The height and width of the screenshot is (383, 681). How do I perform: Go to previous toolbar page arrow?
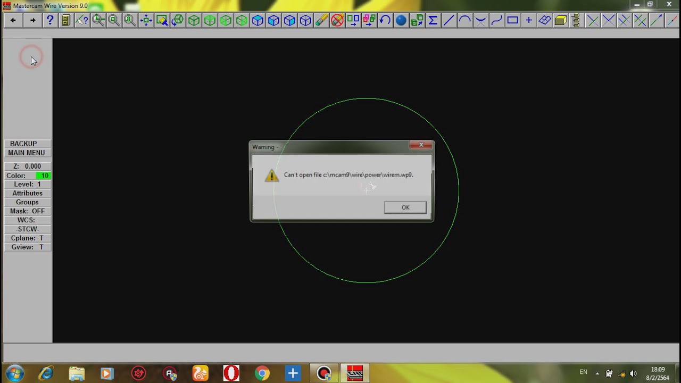pyautogui.click(x=13, y=20)
